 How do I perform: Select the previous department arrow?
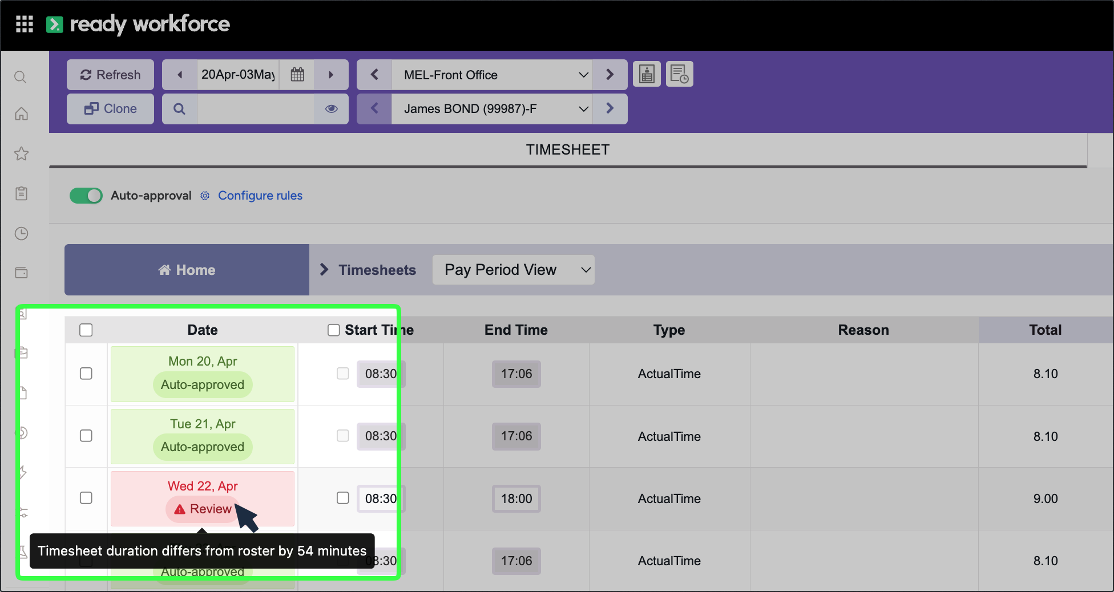pos(374,75)
